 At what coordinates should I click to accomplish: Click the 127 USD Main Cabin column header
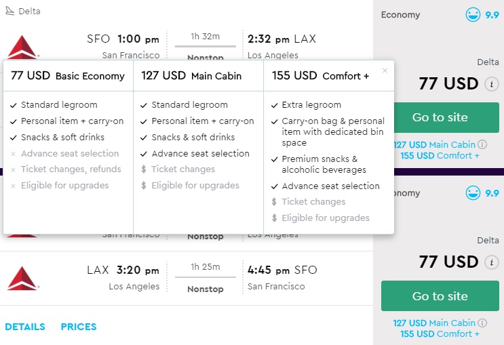pos(191,76)
